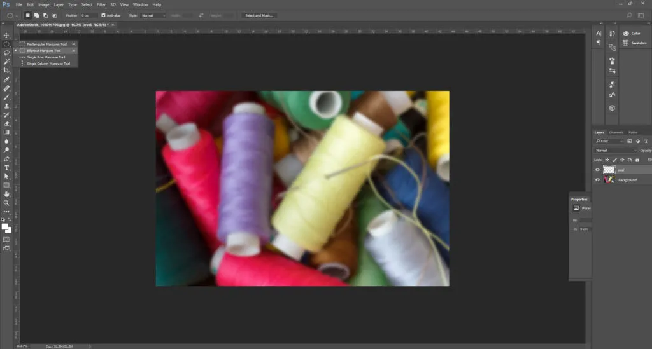Screen dimensions: 652x349
Task: Switch to the Paths tab
Action: pyautogui.click(x=632, y=132)
